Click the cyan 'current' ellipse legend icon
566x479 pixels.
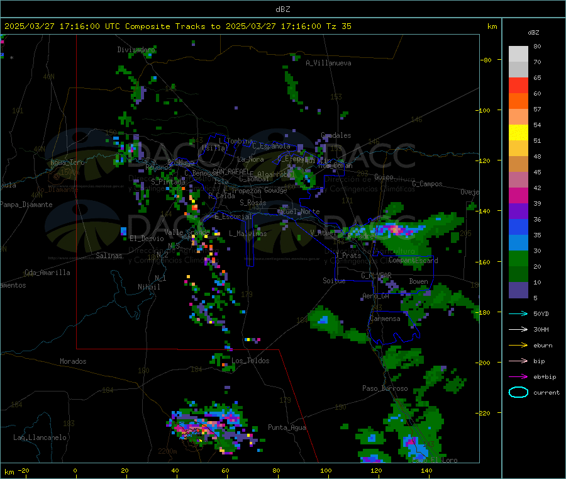pos(518,392)
